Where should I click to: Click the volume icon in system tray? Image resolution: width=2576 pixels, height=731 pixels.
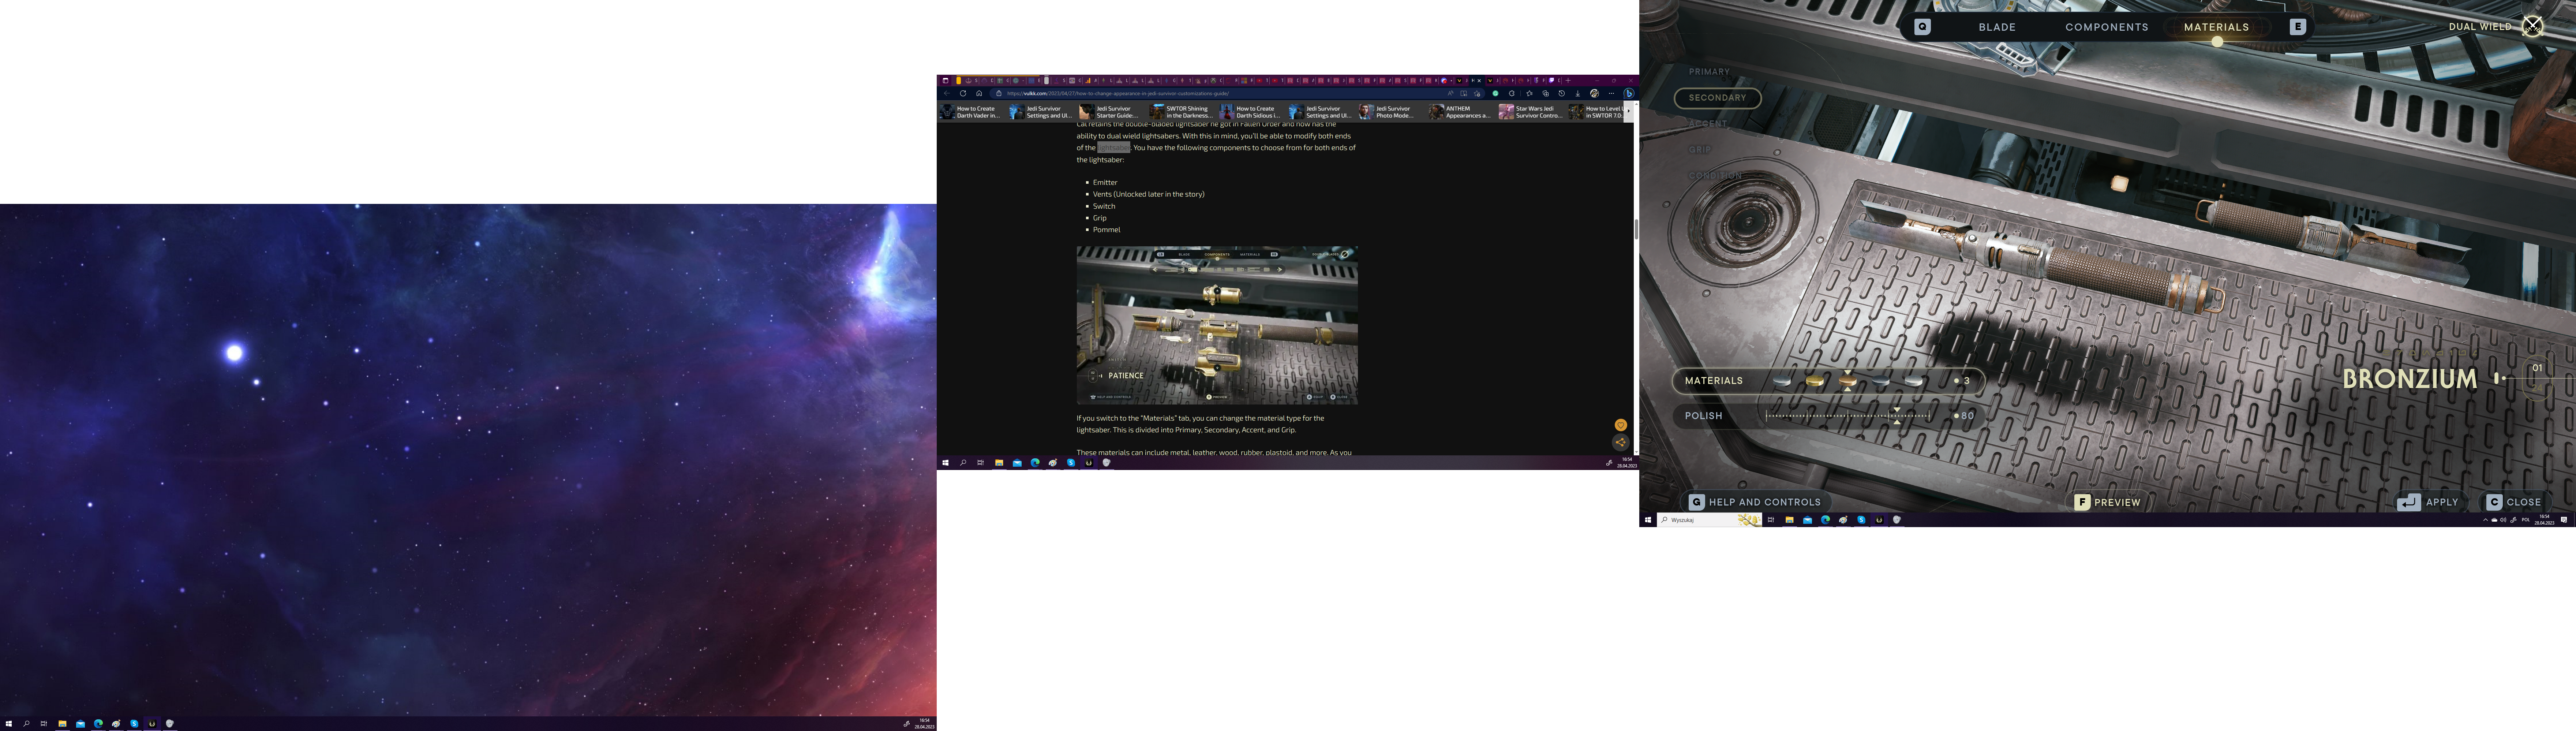click(x=2503, y=520)
